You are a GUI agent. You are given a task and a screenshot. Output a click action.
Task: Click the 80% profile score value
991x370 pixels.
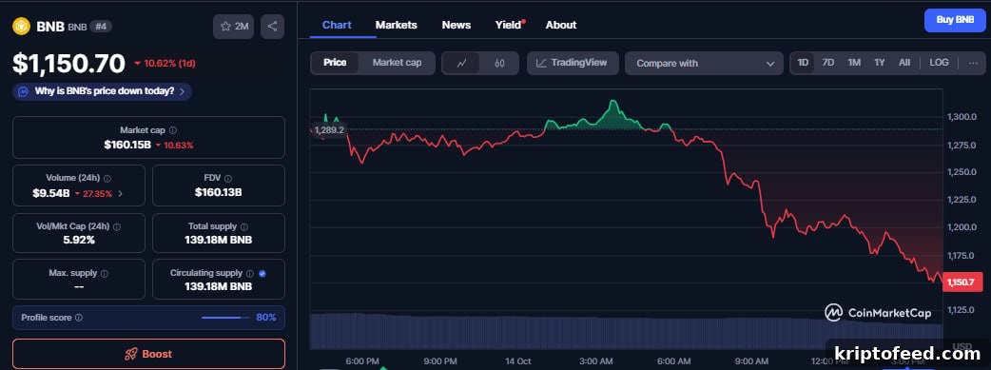pyautogui.click(x=266, y=318)
